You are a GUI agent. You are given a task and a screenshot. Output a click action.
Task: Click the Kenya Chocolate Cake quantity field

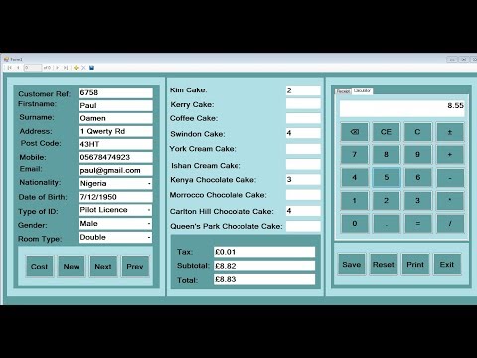click(303, 180)
